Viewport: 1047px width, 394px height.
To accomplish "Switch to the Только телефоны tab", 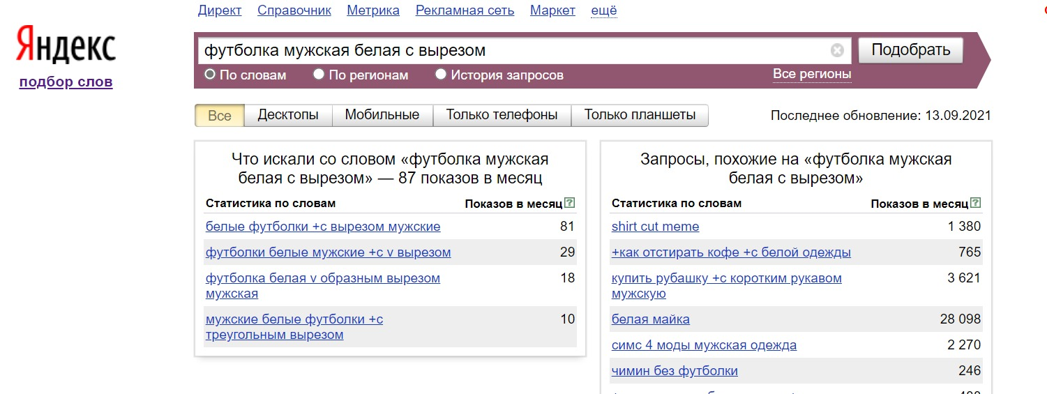I will pos(502,115).
